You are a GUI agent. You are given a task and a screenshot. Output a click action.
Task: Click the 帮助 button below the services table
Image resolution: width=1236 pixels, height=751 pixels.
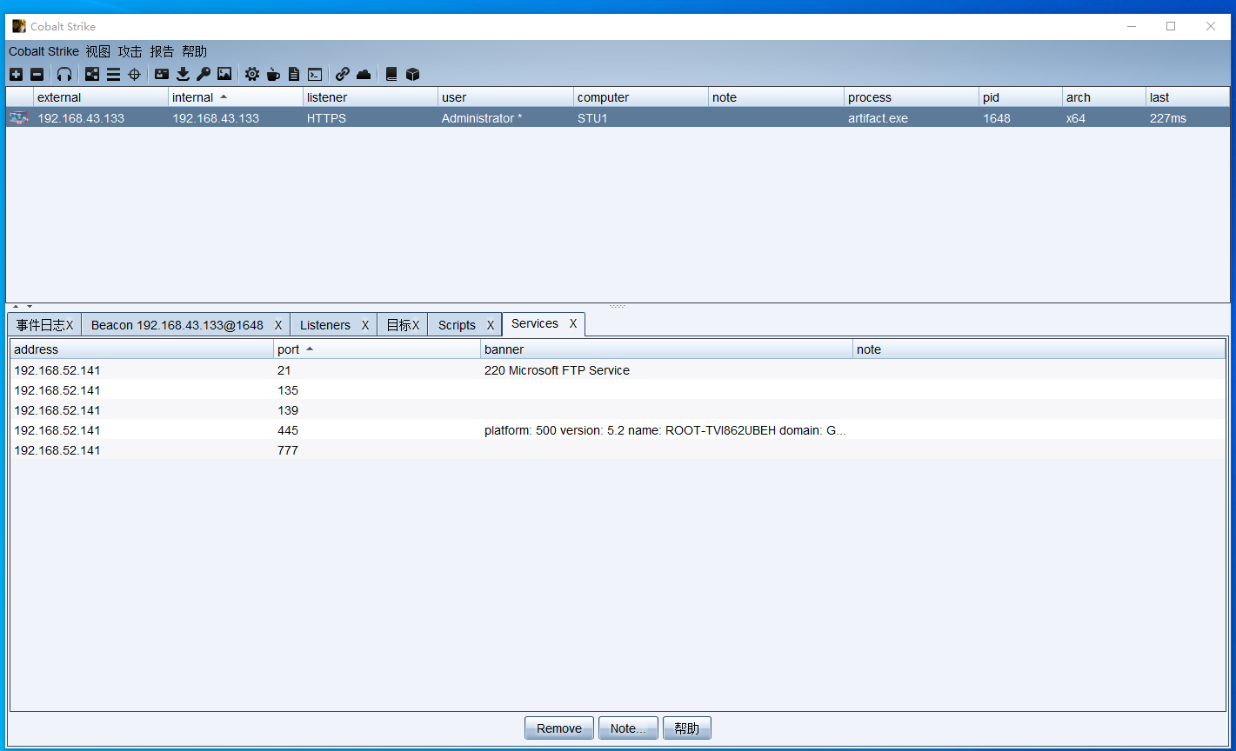pyautogui.click(x=687, y=728)
